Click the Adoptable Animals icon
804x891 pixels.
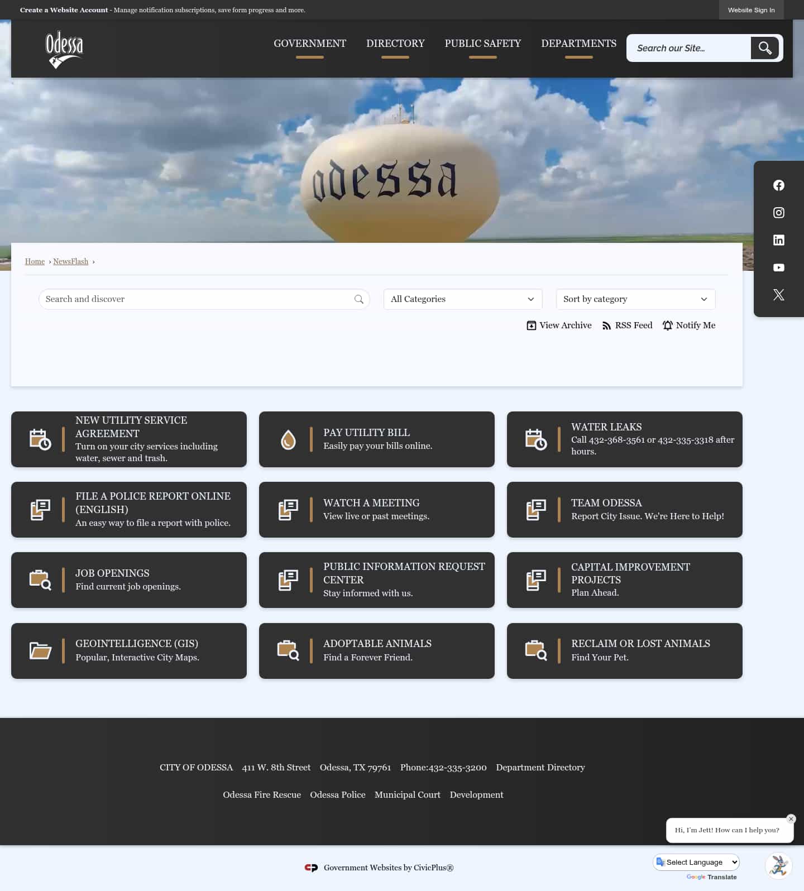pyautogui.click(x=288, y=650)
